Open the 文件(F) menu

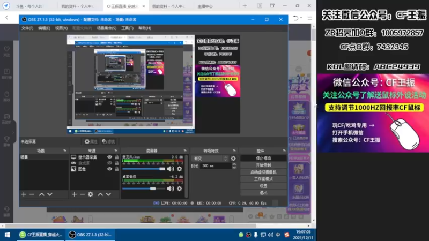(x=27, y=28)
